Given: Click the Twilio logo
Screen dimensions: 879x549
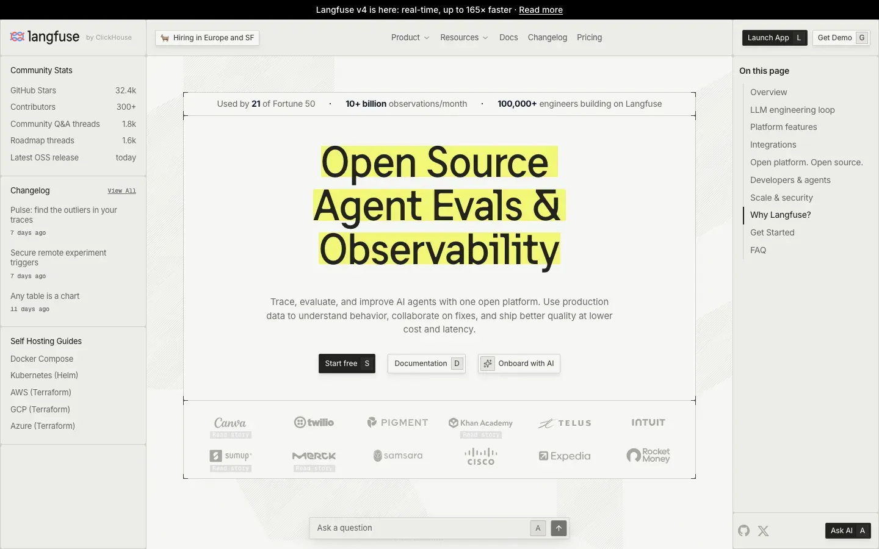Looking at the screenshot, I should (x=314, y=422).
